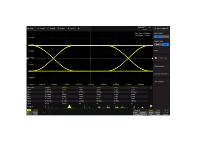Select the Dj(C1) measurement column header
Screen dimensions: 197x144
coord(98,88)
